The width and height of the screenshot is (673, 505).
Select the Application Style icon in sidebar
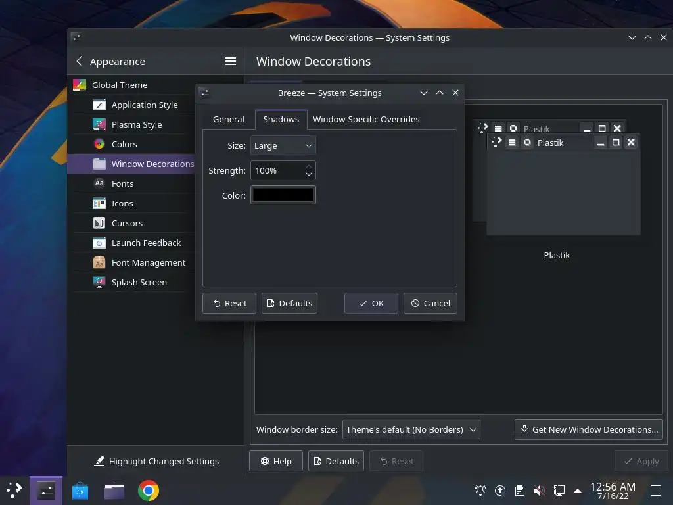click(99, 105)
